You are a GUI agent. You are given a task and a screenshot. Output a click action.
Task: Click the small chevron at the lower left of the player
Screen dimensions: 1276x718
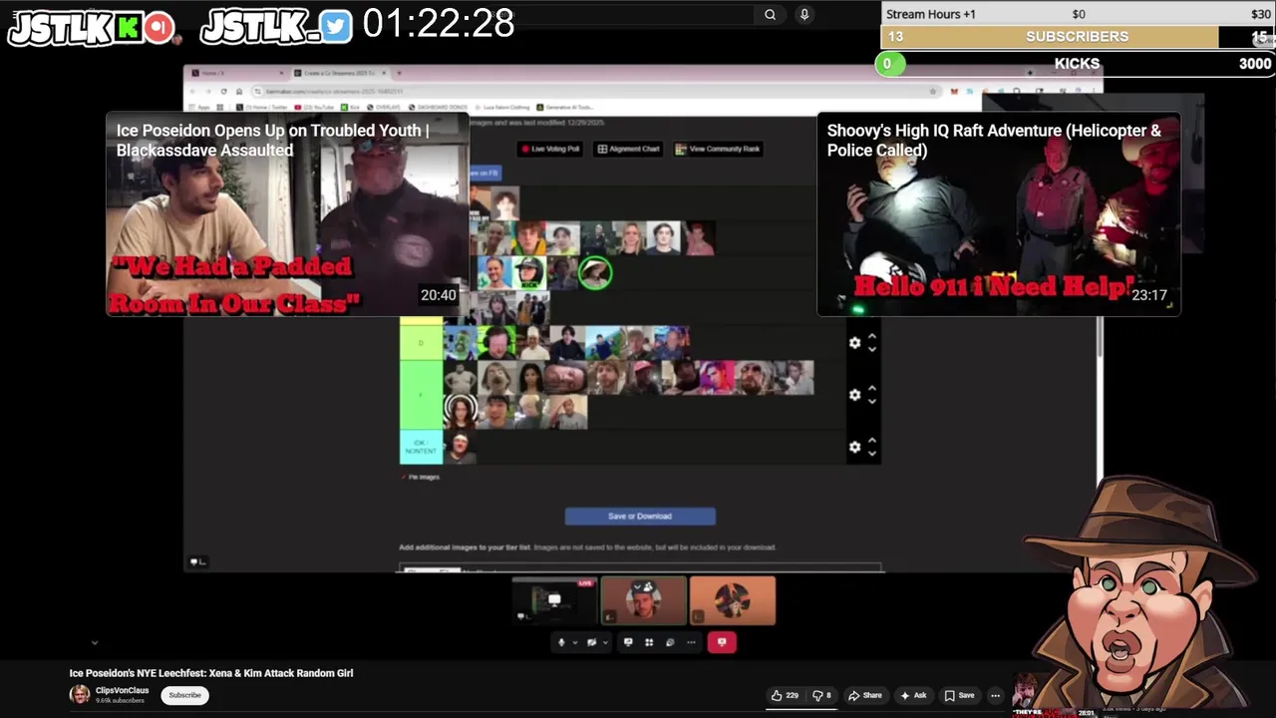95,643
